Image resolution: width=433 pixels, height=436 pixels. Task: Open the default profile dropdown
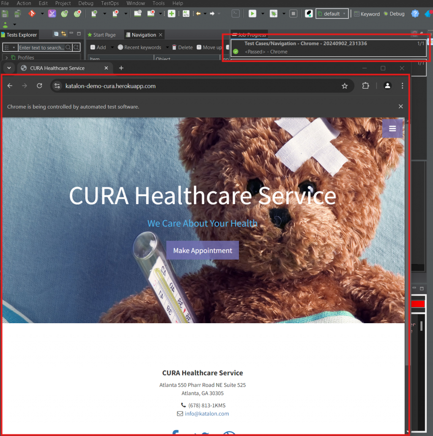click(332, 14)
